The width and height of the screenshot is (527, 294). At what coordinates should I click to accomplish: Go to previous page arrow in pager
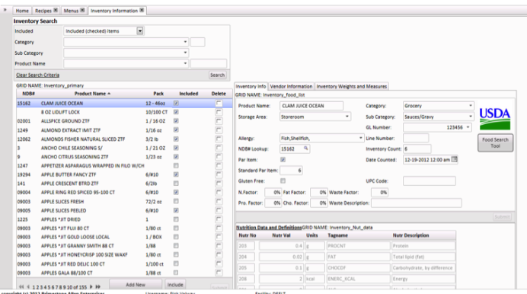coord(28,286)
